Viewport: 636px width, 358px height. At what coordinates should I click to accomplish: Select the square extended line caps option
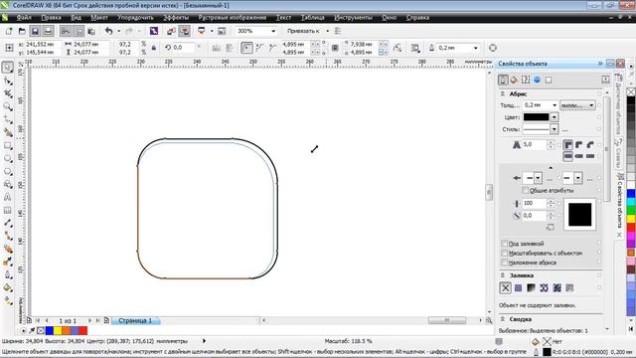click(x=590, y=156)
